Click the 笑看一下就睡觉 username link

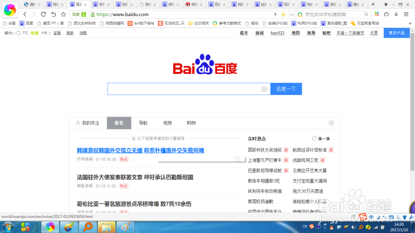tap(350, 33)
